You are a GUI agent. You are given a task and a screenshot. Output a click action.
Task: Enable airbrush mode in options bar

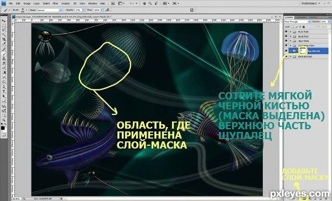107,10
